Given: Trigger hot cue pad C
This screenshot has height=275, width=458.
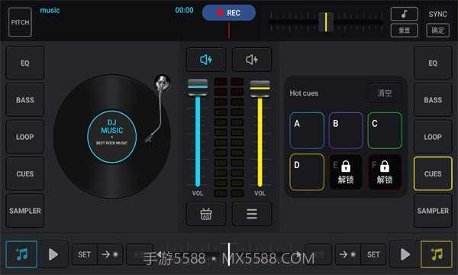Looking at the screenshot, I should point(385,131).
